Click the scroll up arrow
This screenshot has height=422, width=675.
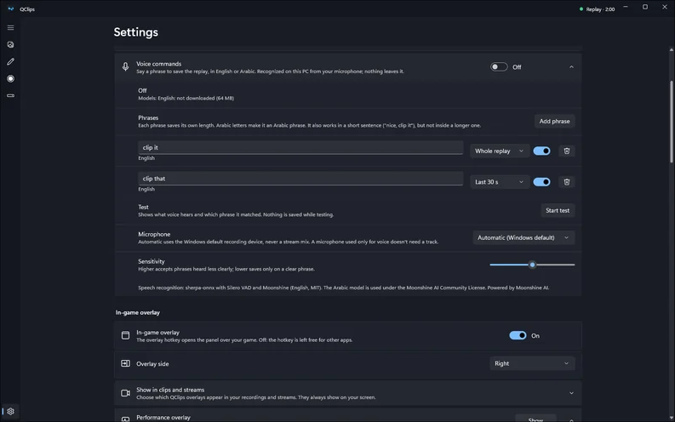pos(671,50)
